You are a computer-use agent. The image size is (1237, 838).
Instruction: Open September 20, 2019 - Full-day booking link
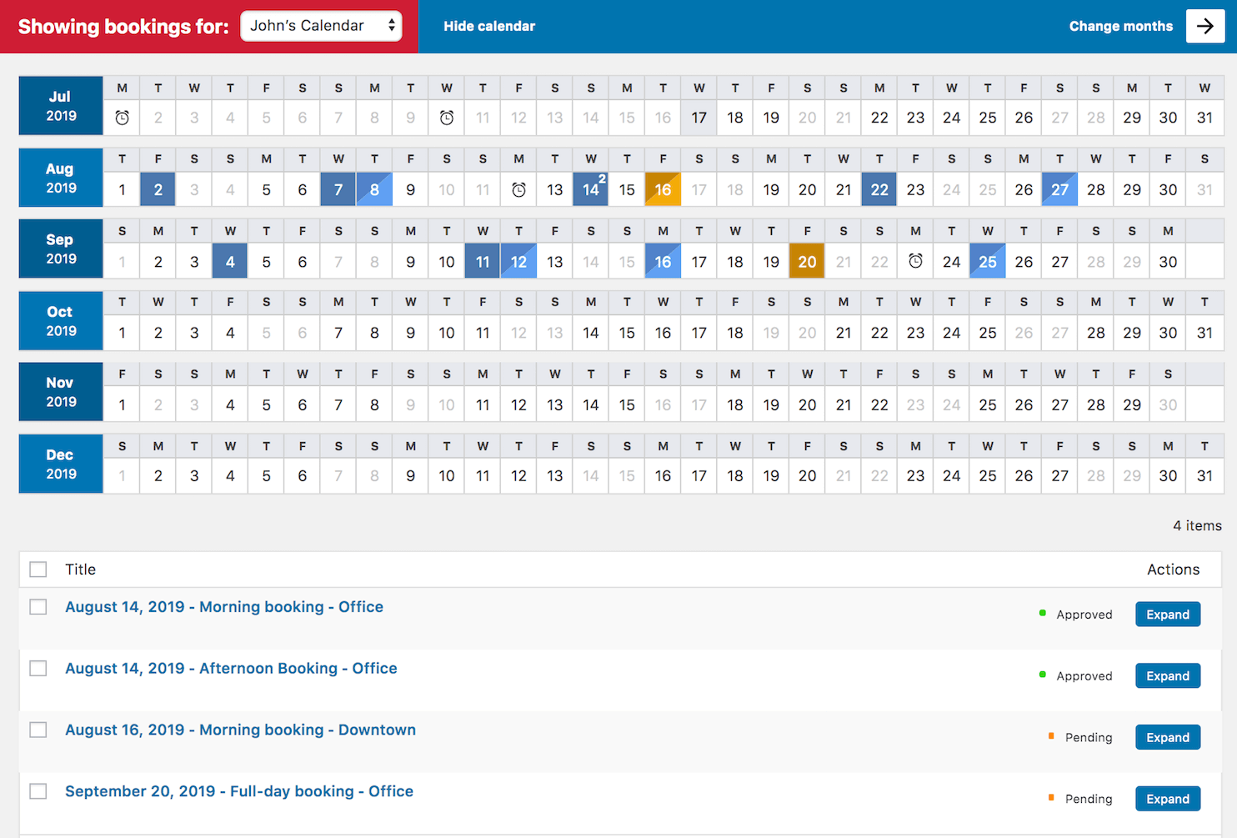(x=239, y=791)
